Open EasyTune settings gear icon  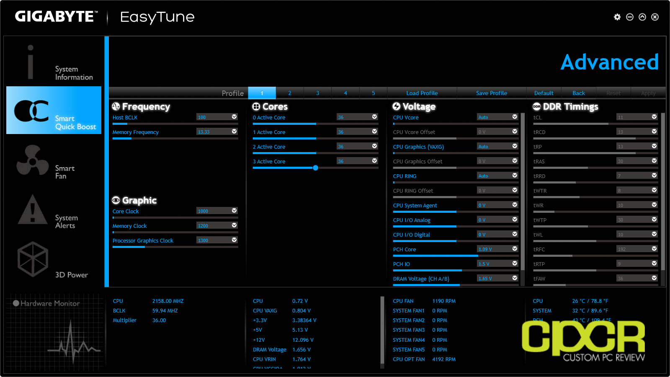(617, 17)
